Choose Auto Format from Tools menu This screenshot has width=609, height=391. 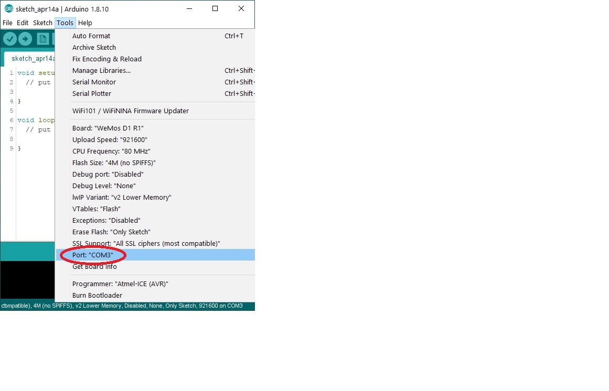(x=155, y=36)
